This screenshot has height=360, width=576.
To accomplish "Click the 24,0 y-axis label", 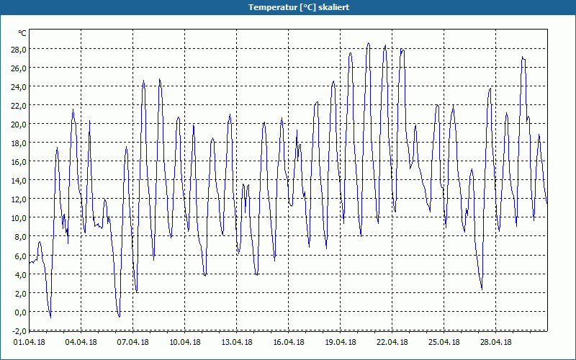I will click(x=19, y=87).
